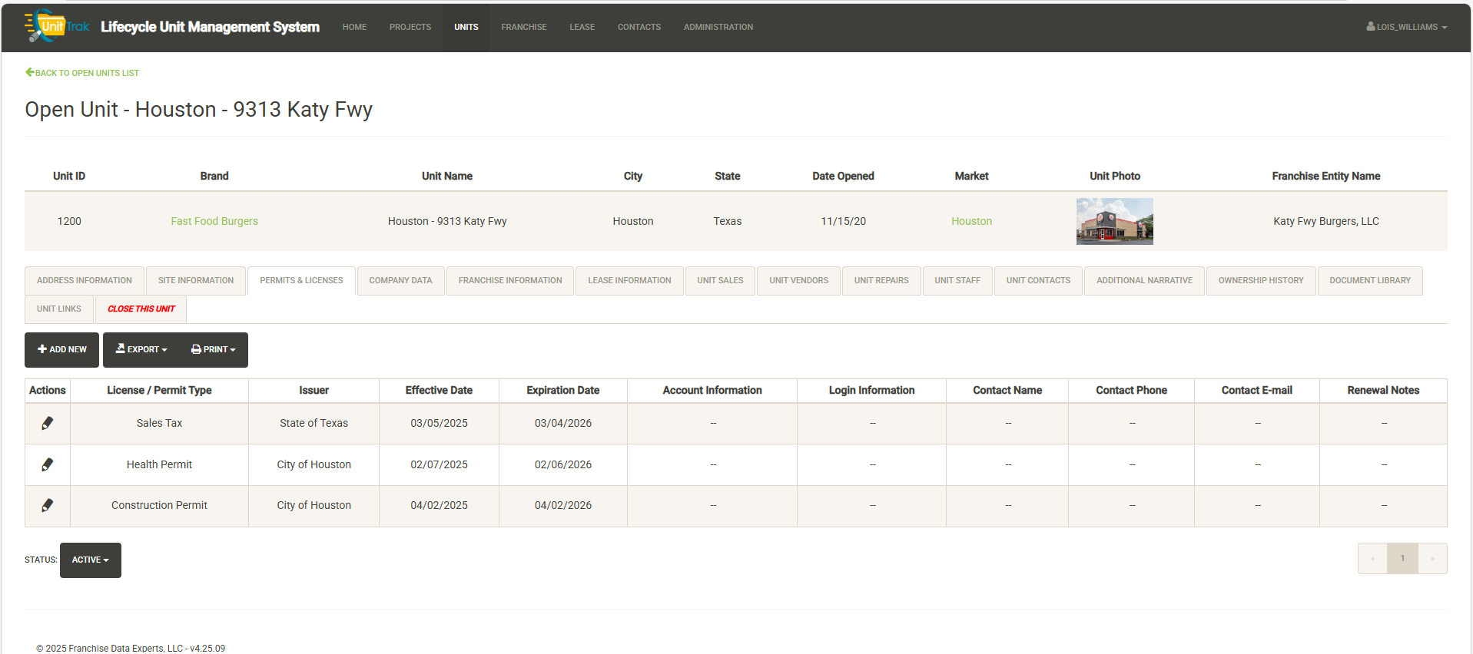Edit the Construction Permit entry via pencil icon
Image resolution: width=1473 pixels, height=654 pixels.
(47, 505)
